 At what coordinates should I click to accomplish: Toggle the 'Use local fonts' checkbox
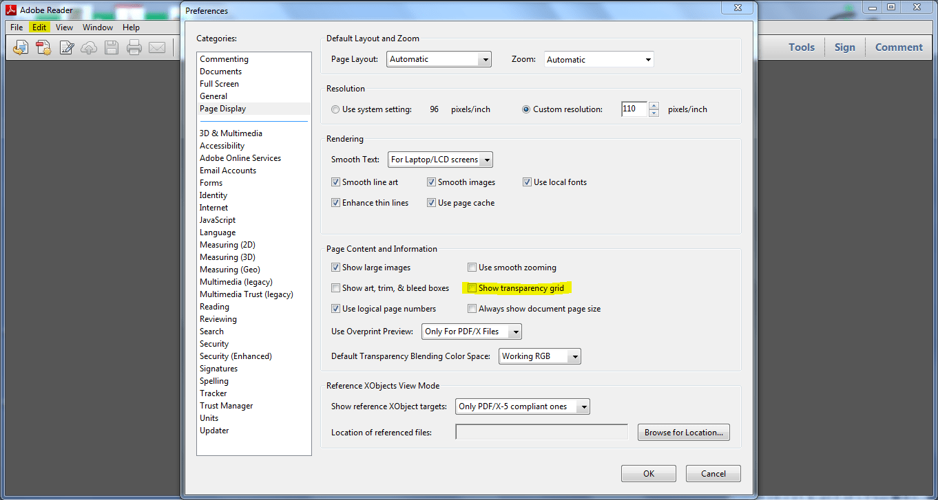coord(528,182)
